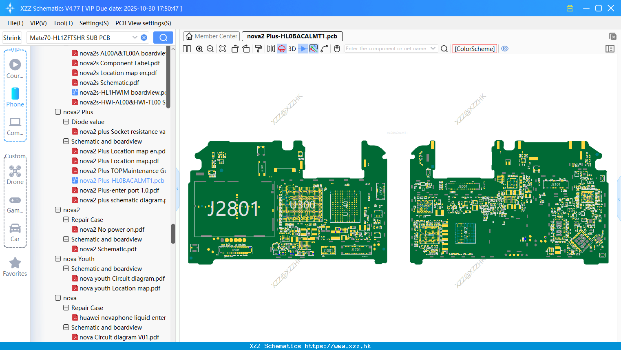Close all tabs icon at top right
This screenshot has height=350, width=621.
click(x=612, y=36)
